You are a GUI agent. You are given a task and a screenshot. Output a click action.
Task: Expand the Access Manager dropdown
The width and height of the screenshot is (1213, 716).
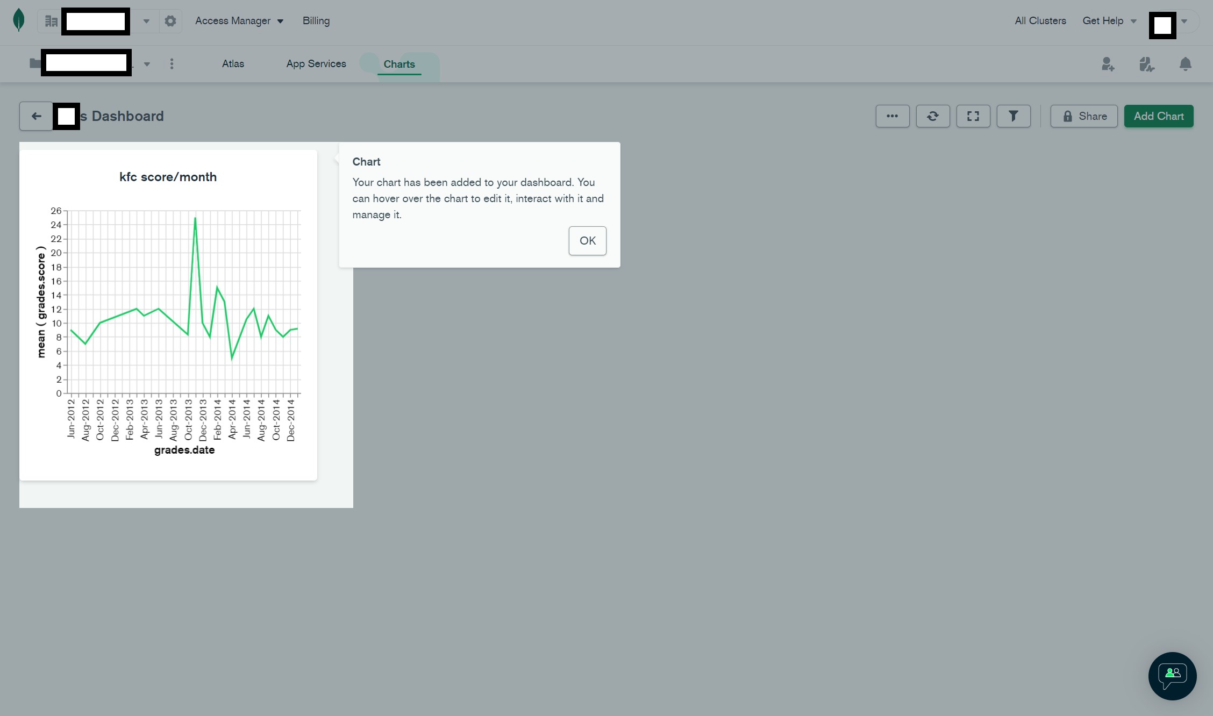click(239, 21)
